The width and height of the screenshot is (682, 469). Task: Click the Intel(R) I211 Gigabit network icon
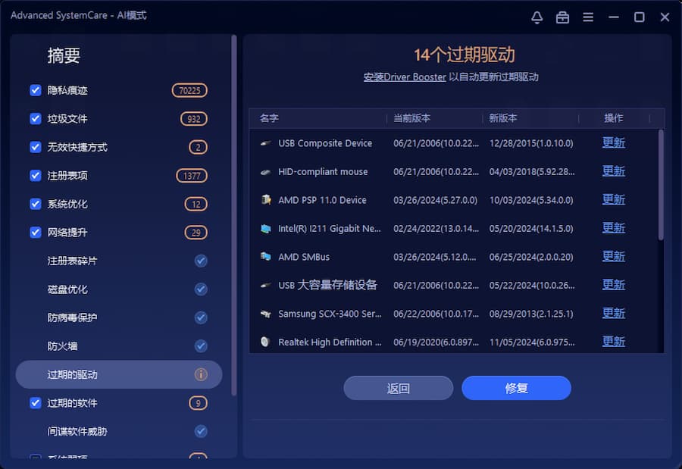click(265, 228)
